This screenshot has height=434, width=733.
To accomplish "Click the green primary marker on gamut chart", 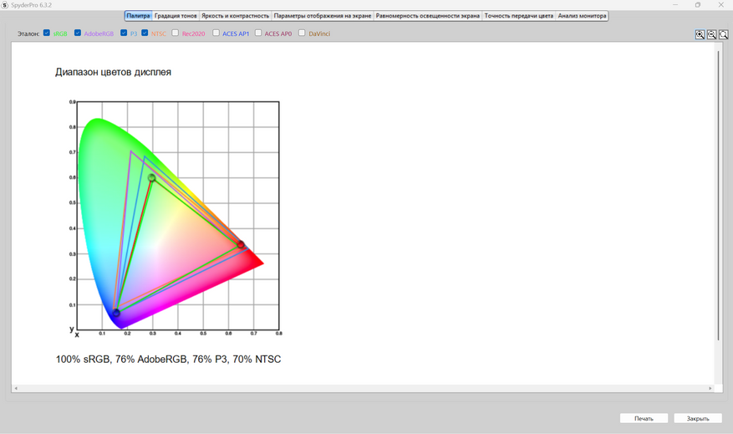I will coord(151,178).
